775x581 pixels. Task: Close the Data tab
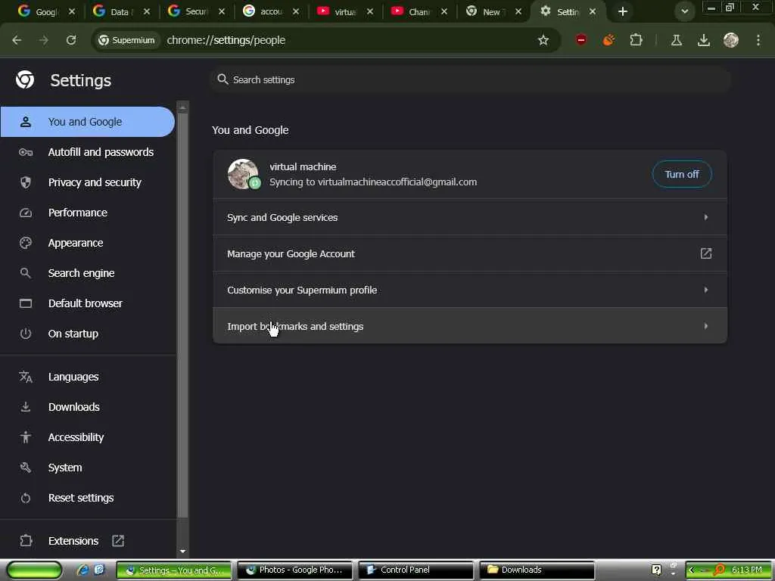coord(147,11)
